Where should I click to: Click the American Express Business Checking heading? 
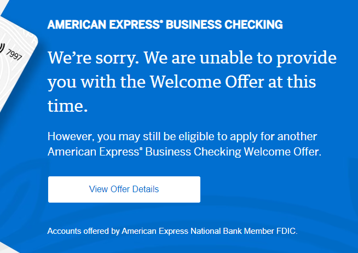(x=165, y=25)
